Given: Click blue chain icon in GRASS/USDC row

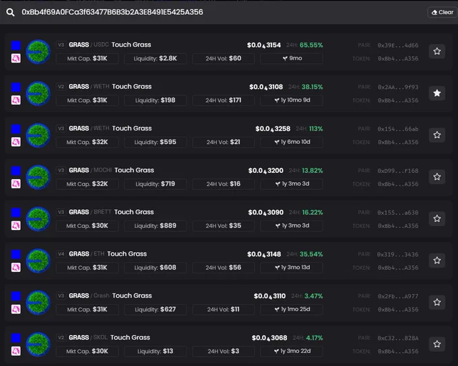Looking at the screenshot, I should (x=15, y=45).
